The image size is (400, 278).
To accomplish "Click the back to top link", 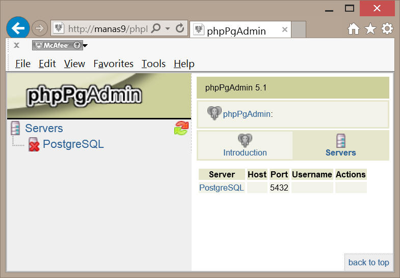I will tap(368, 262).
